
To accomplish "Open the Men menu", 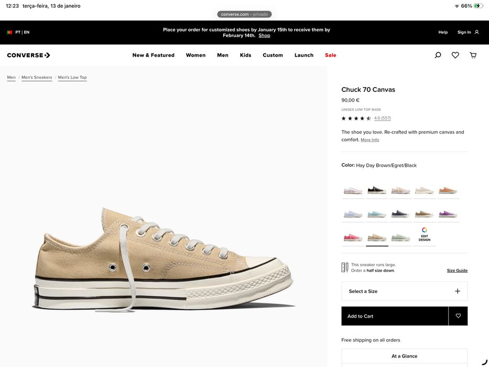I will click(x=223, y=55).
